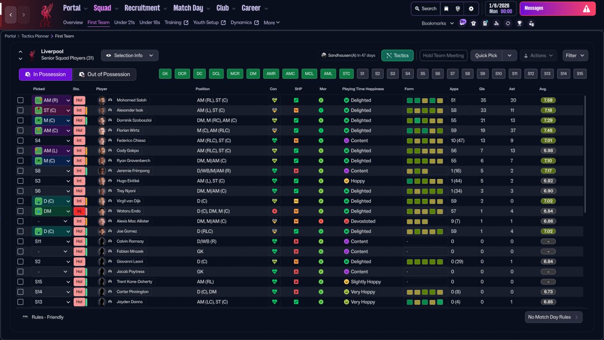This screenshot has width=604, height=340.
Task: Click the Liverpool club crest logo
Action: [x=46, y=15]
